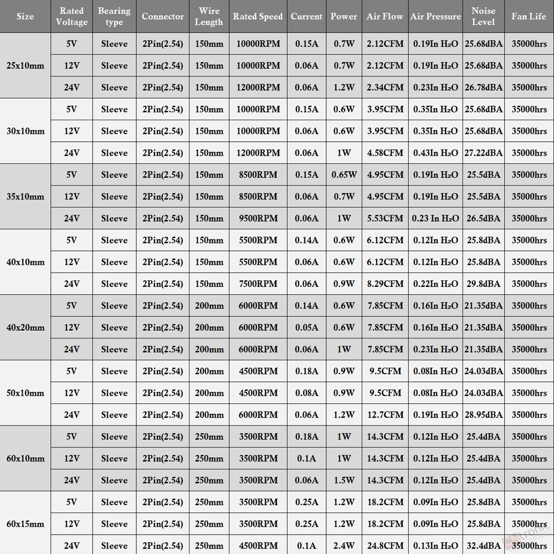
Task: Click the 12000RPM speed in 25x10mm 24V row
Action: [258, 88]
